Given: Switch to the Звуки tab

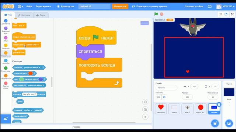Looking at the screenshot, I should (41, 15).
